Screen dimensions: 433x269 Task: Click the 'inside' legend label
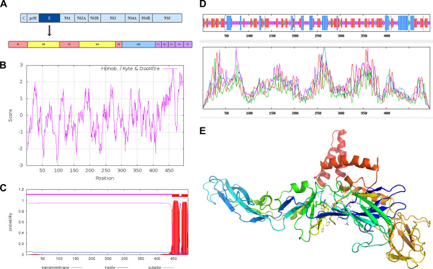point(110,267)
